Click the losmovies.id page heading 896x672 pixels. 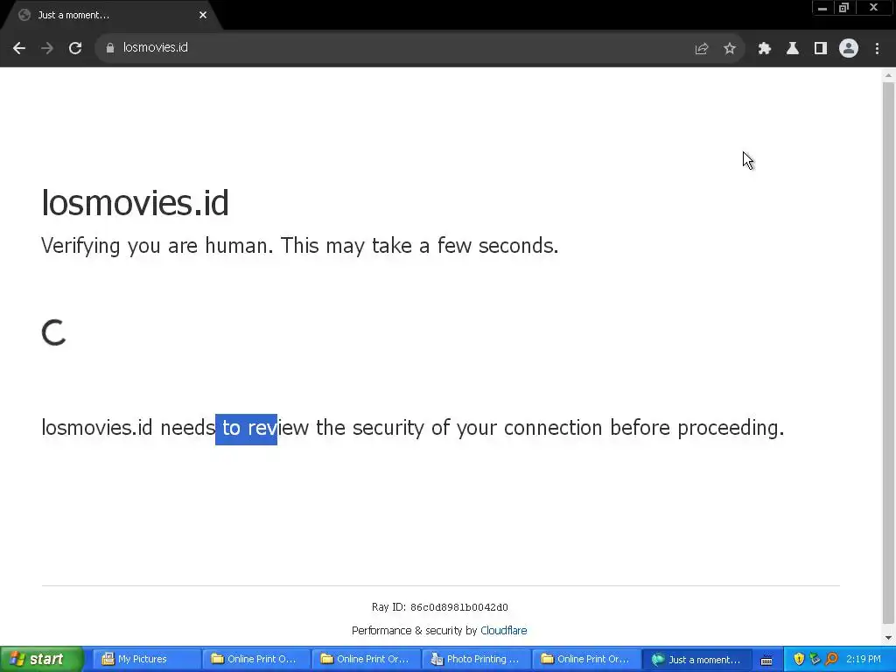point(136,203)
